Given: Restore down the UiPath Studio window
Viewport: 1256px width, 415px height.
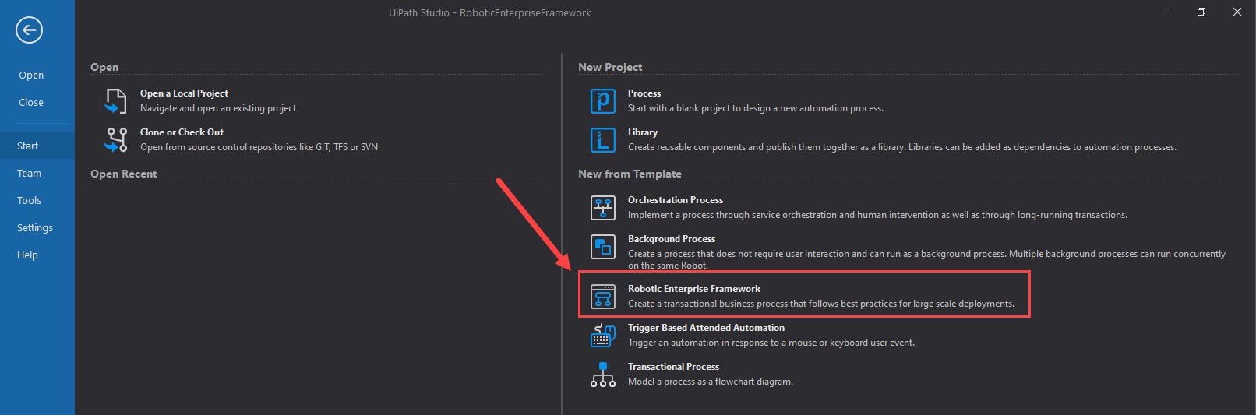Looking at the screenshot, I should point(1201,12).
